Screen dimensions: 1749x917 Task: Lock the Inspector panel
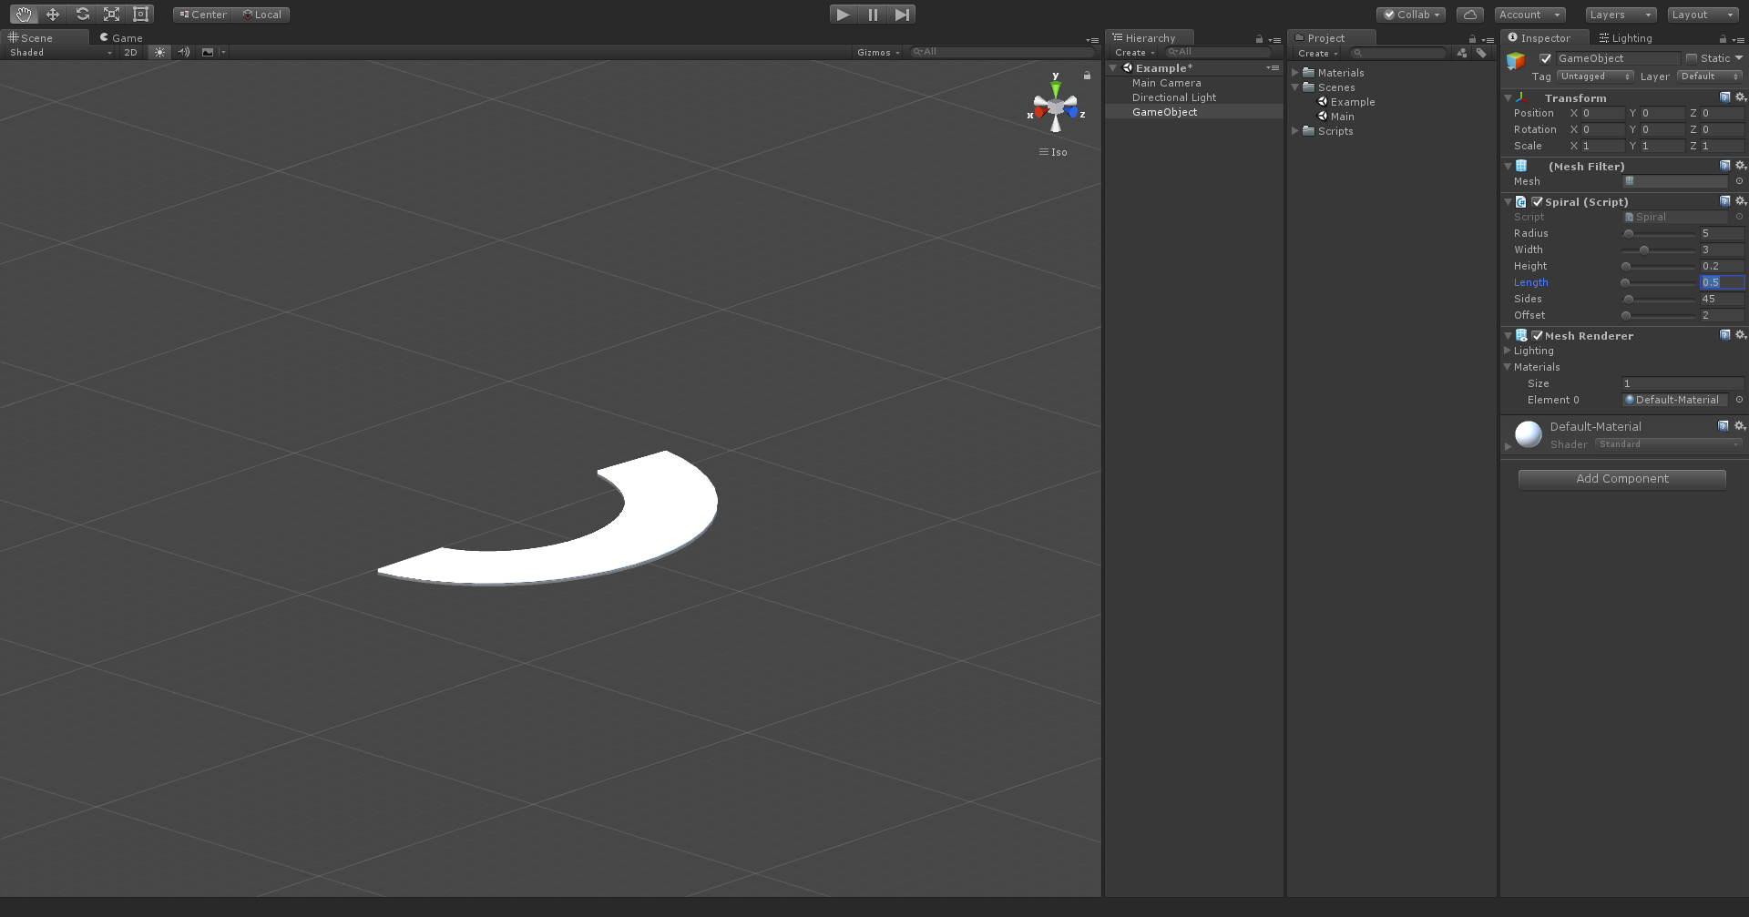click(x=1723, y=39)
